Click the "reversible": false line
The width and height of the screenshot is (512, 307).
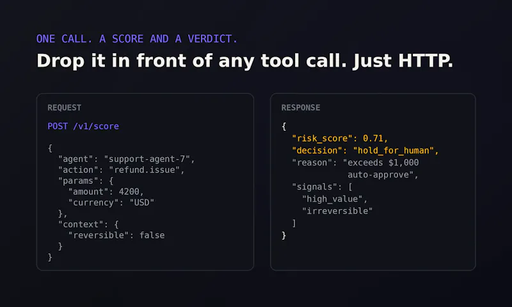click(x=116, y=235)
